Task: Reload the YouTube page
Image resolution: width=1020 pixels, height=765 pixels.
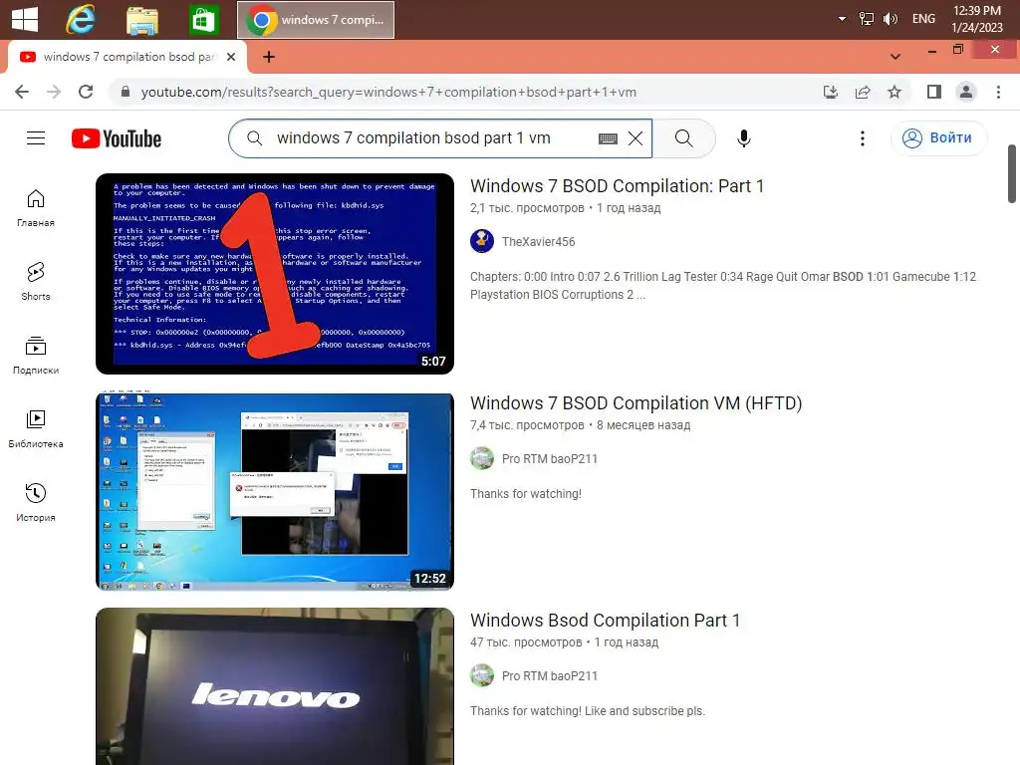Action: click(x=86, y=92)
